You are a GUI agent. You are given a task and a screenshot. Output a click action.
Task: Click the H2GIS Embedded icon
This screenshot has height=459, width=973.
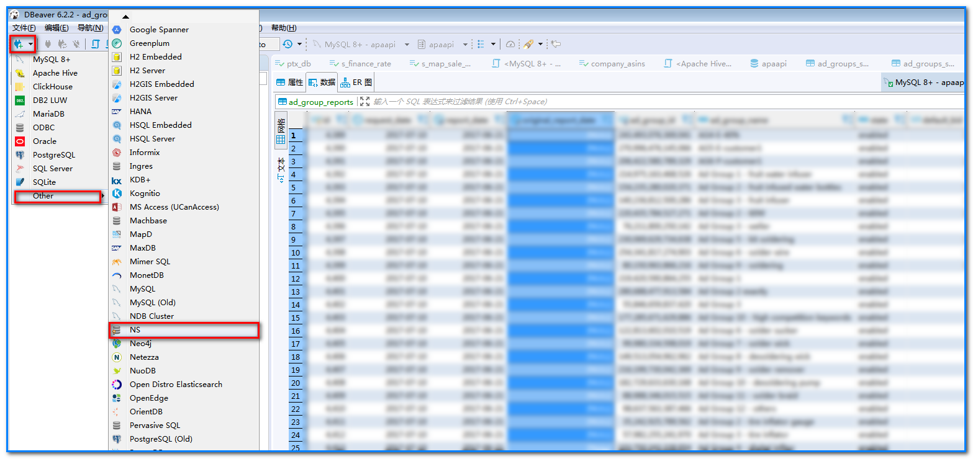117,84
